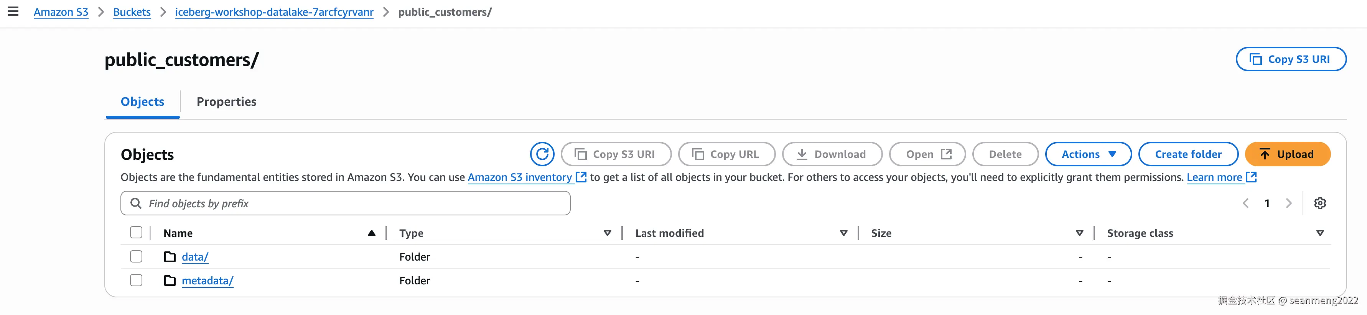Viewport: 1367px width, 315px height.
Task: Sort by Type column arrow
Action: tap(607, 233)
